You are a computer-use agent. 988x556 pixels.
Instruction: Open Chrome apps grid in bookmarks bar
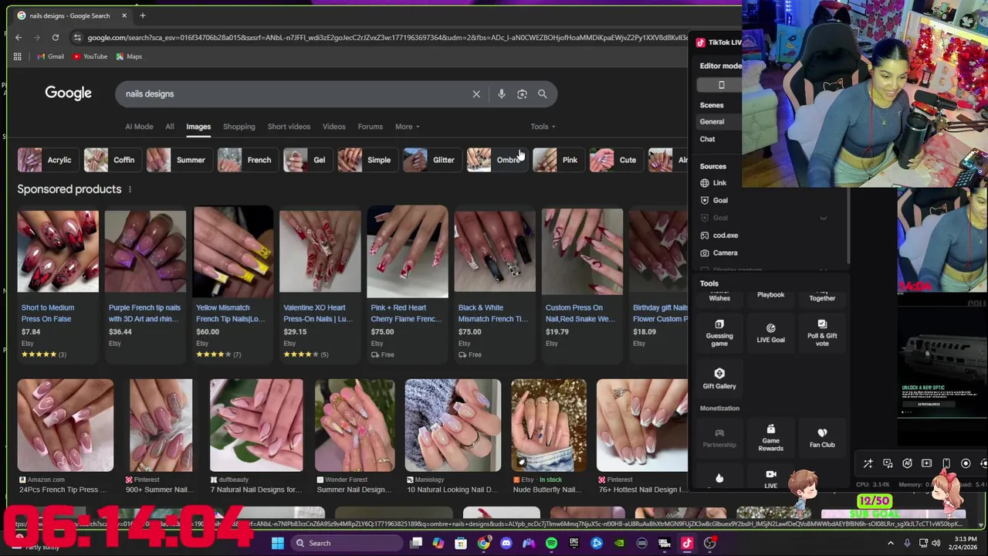[x=17, y=56]
